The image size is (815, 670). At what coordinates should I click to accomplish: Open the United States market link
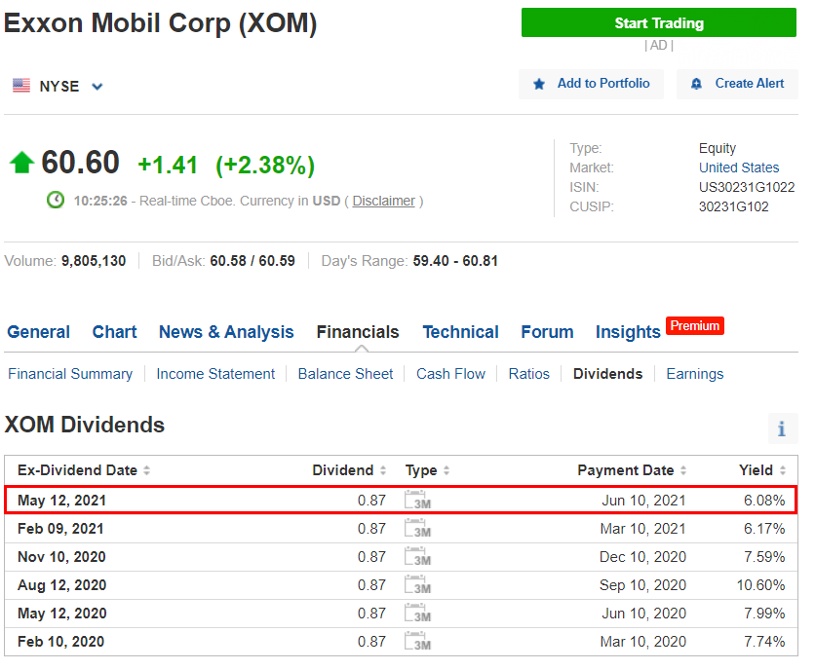[739, 167]
